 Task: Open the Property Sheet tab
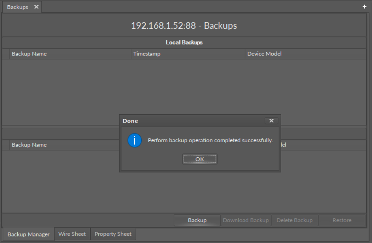tap(113, 234)
